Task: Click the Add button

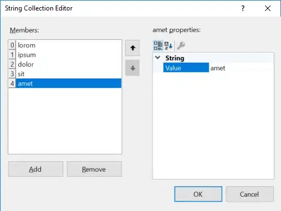Action: 36,169
